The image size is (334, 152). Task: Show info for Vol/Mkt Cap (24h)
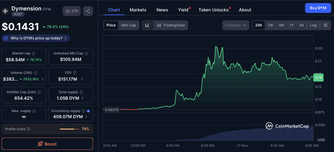click(x=39, y=92)
